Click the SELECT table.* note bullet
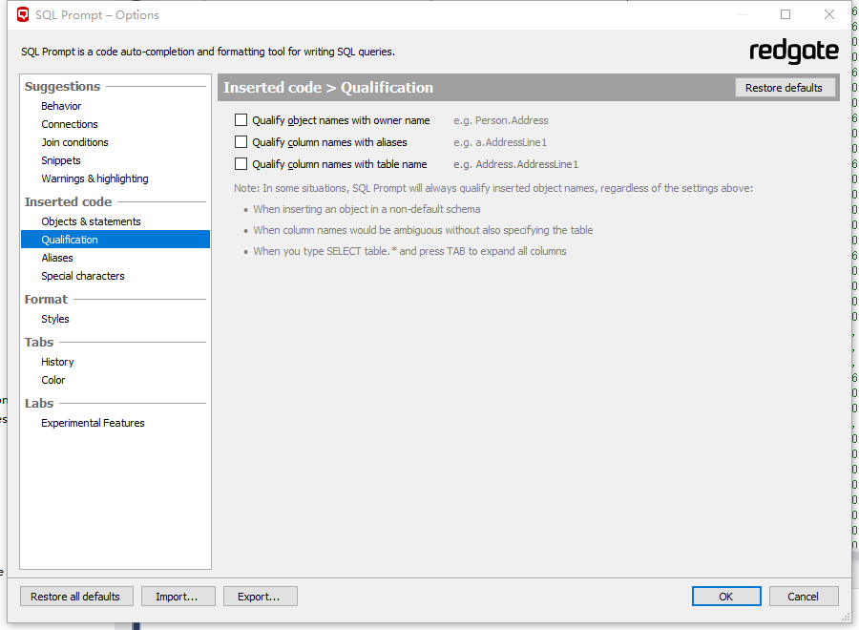The image size is (859, 630). pyautogui.click(x=409, y=251)
